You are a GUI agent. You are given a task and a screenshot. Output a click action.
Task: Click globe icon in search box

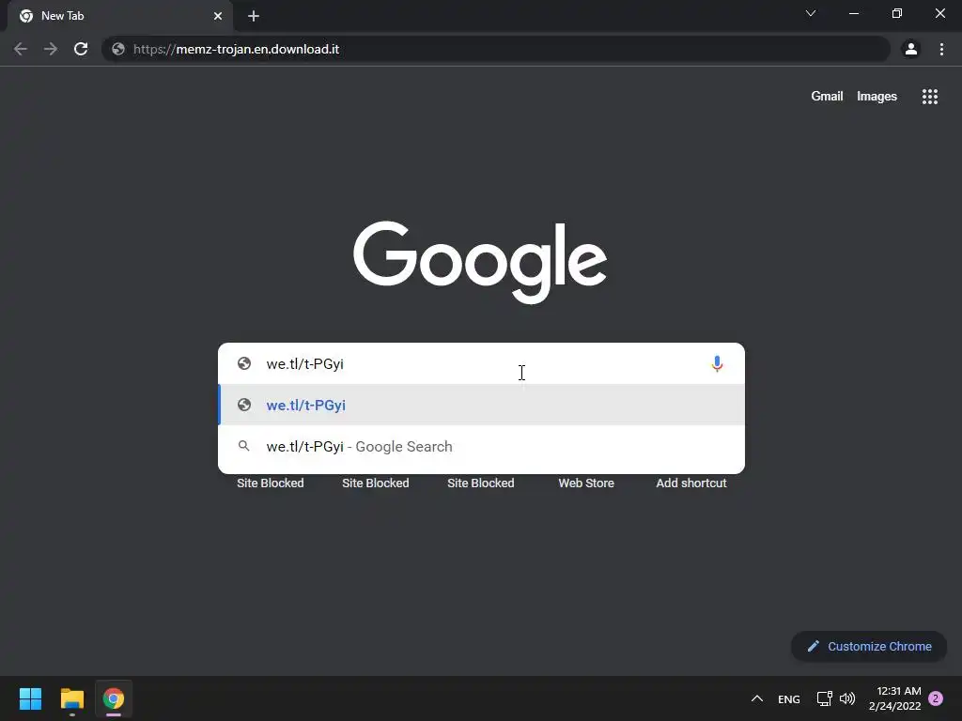click(x=244, y=363)
